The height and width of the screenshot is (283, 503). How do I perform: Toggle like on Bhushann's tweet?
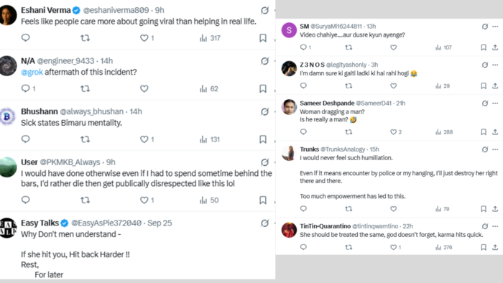tap(144, 139)
